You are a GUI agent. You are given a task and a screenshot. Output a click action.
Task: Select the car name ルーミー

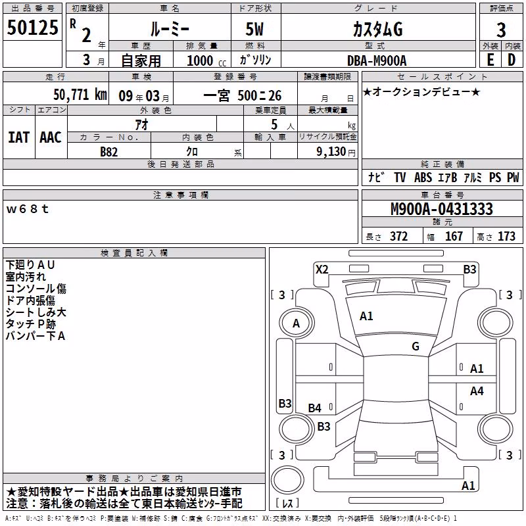pyautogui.click(x=170, y=29)
